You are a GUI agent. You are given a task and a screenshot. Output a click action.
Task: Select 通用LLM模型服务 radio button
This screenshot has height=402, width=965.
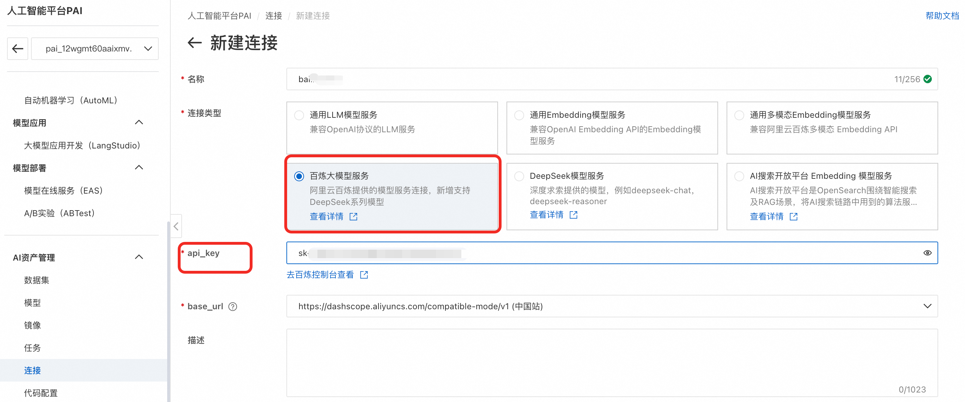click(299, 115)
